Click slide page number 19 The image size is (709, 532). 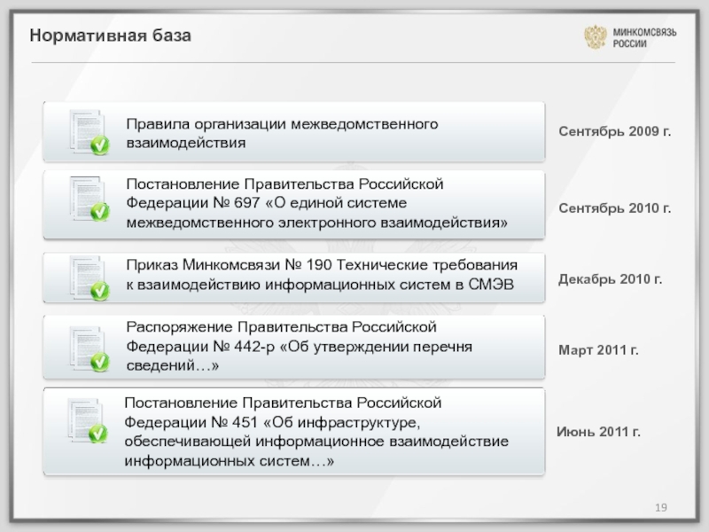pos(661,506)
